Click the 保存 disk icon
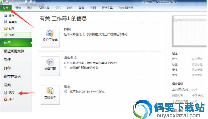The width and height of the screenshot is (208, 119). point(6,16)
